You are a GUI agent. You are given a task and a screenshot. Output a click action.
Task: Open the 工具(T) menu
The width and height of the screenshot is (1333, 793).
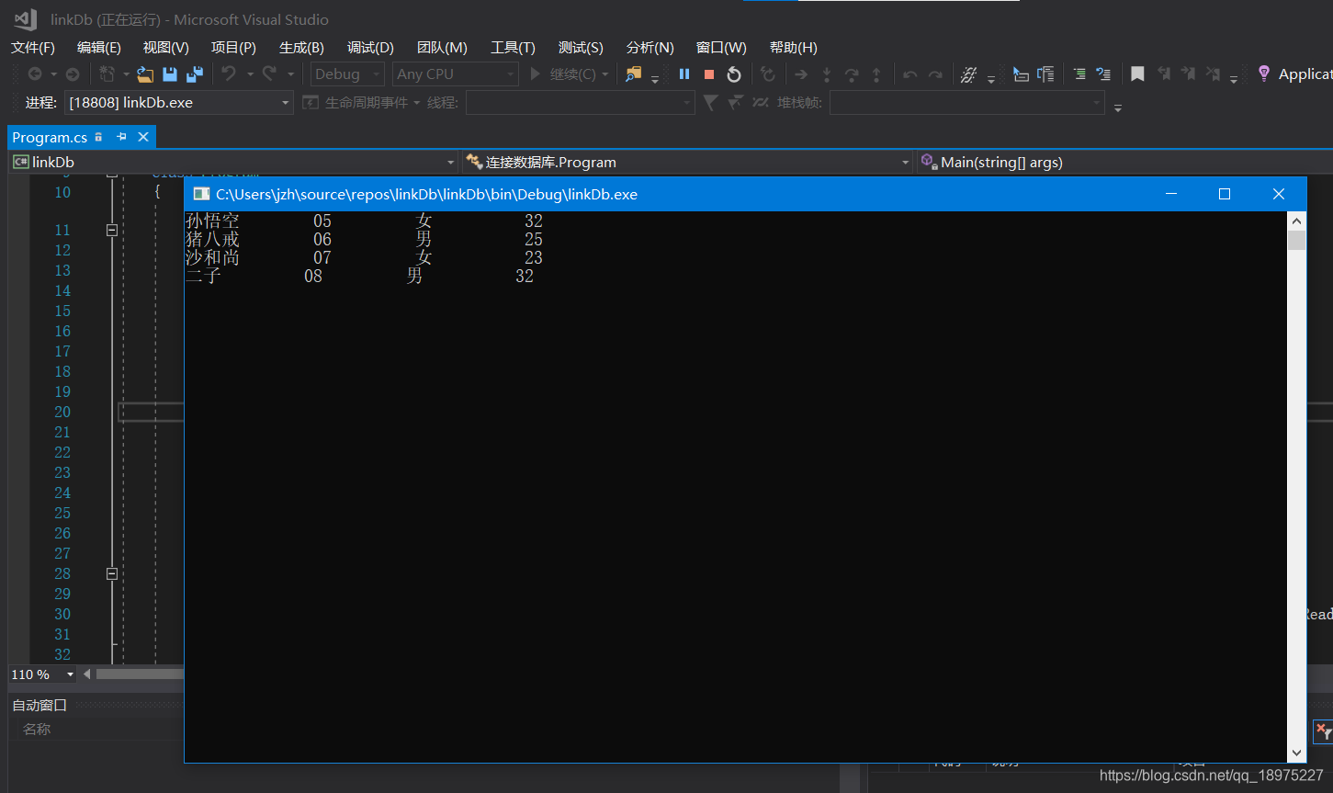(513, 48)
